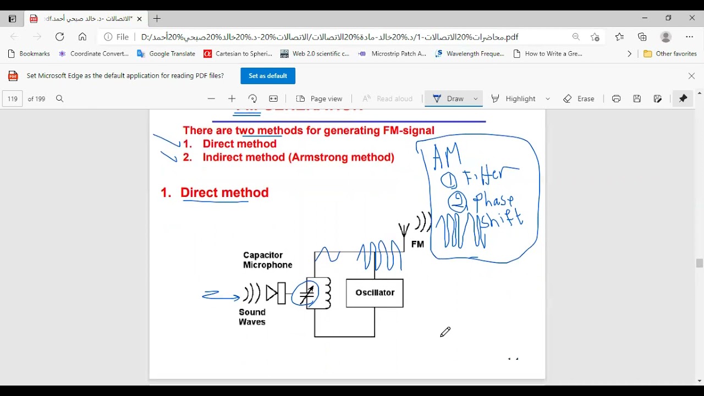Click Set as default button
Screen dimensions: 704x396
tap(268, 76)
